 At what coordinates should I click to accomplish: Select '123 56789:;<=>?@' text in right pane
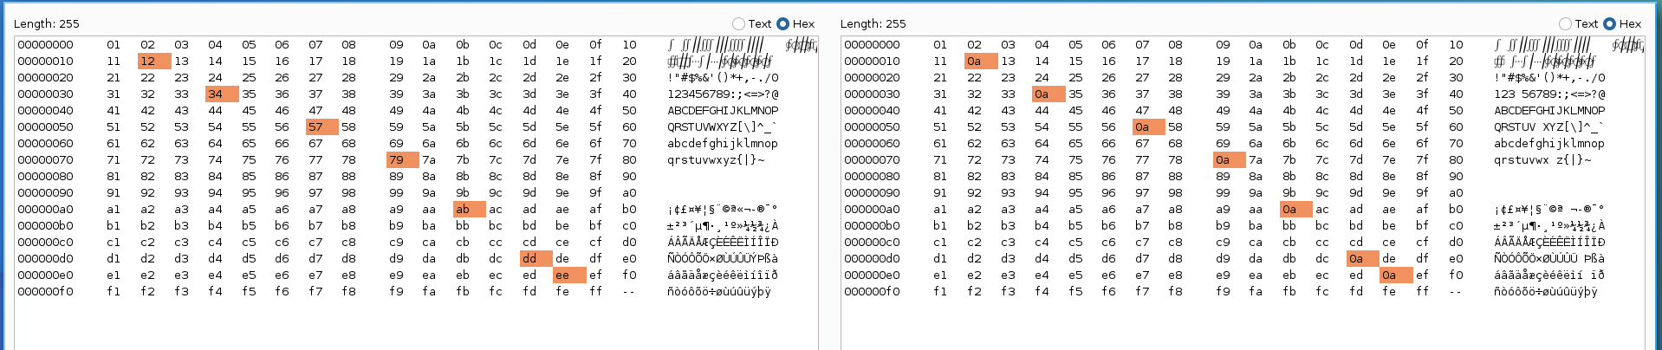coord(1549,94)
